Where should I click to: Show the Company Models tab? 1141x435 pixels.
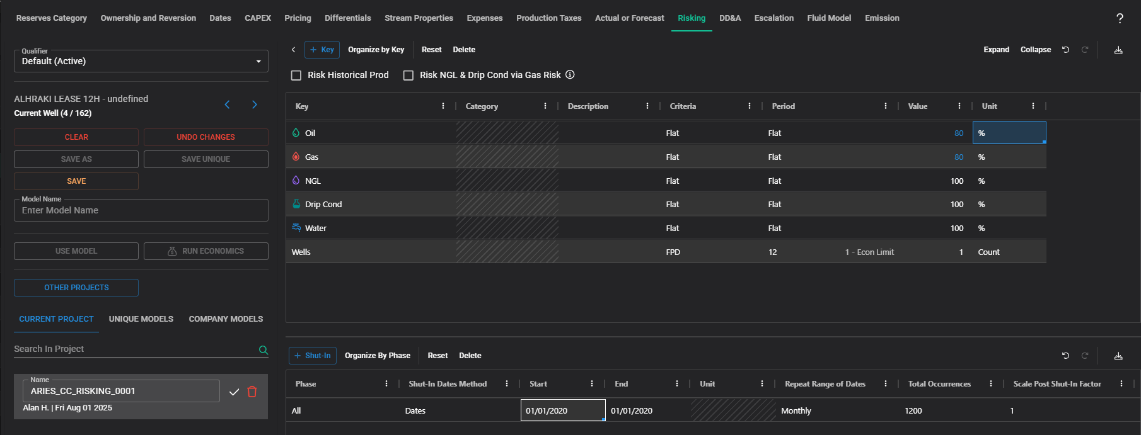(226, 319)
